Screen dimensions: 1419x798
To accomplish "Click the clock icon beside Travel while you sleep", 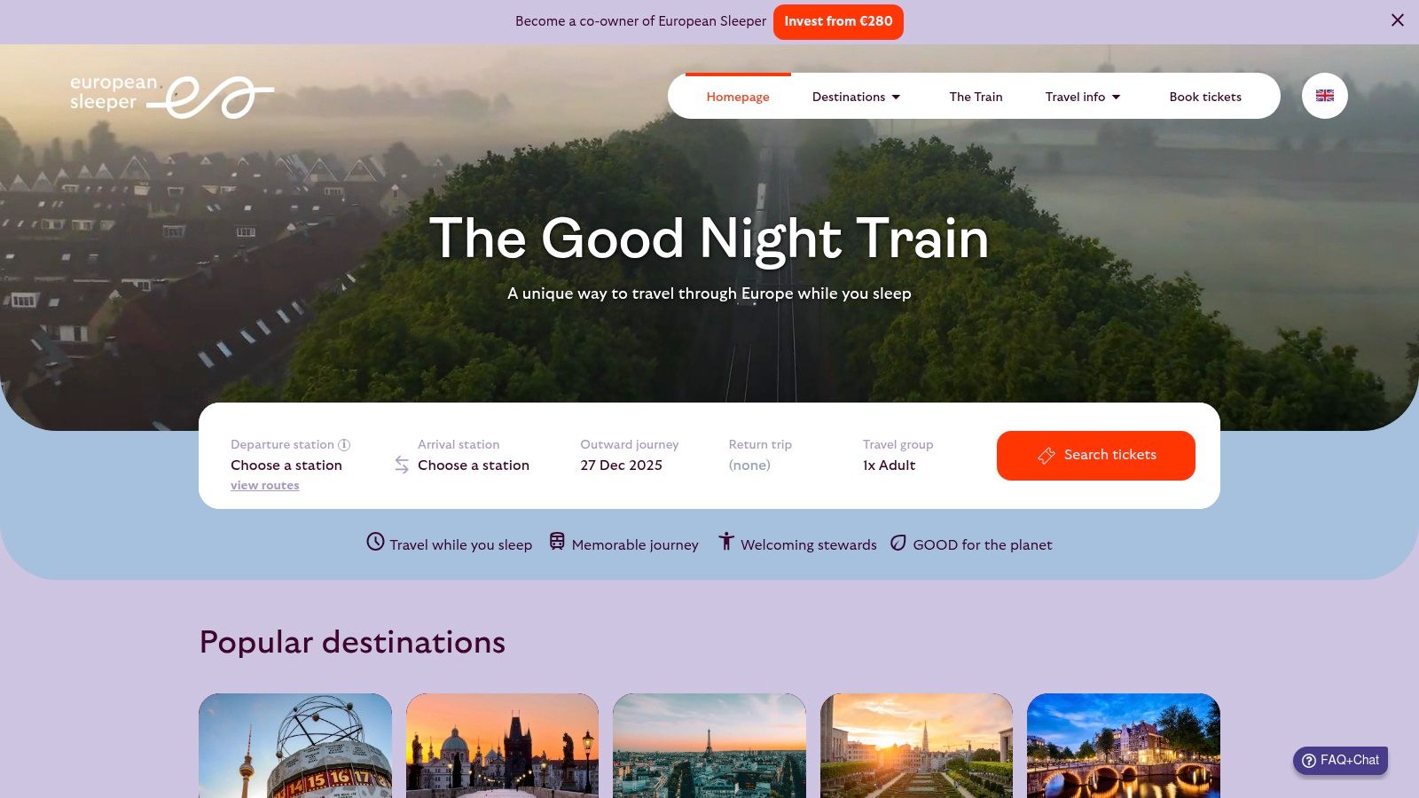I will pos(376,542).
